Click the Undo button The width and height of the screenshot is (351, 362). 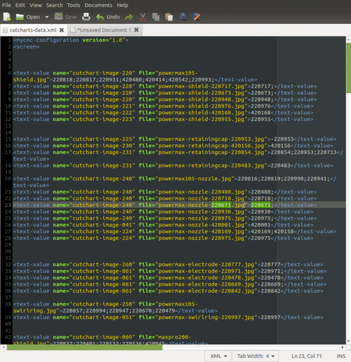coord(108,17)
